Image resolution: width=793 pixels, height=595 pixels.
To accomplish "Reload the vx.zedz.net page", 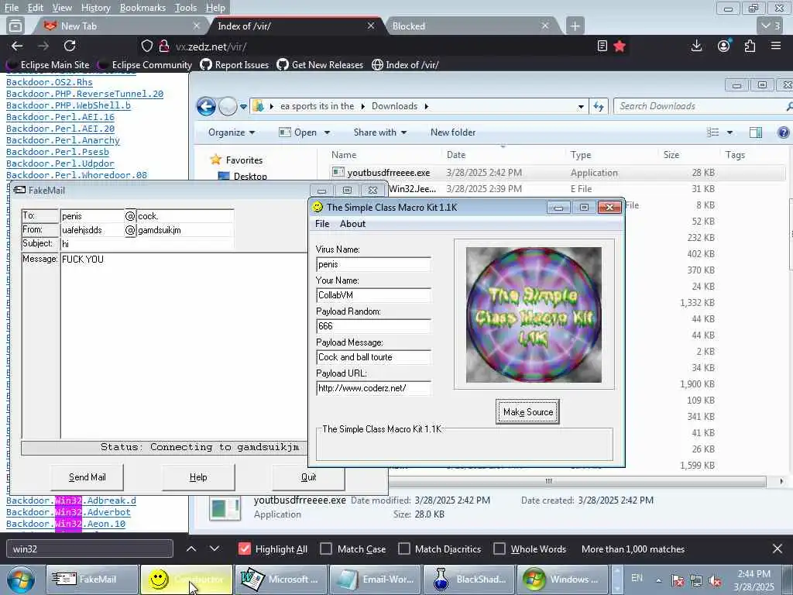I will [x=70, y=46].
